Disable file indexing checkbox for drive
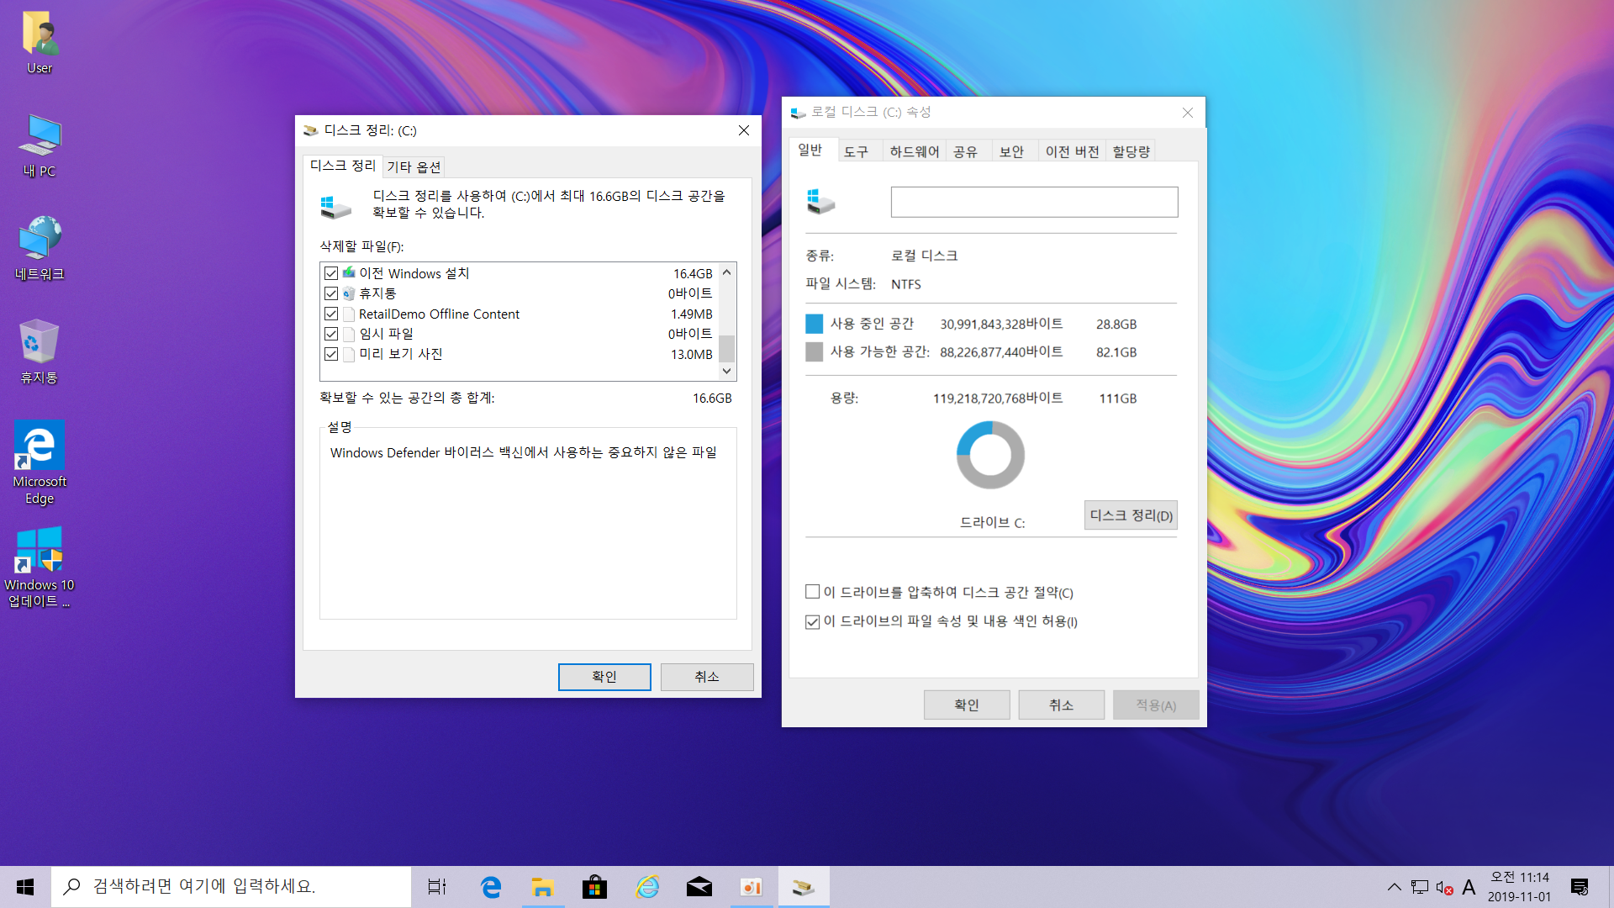The width and height of the screenshot is (1614, 908). [x=812, y=622]
